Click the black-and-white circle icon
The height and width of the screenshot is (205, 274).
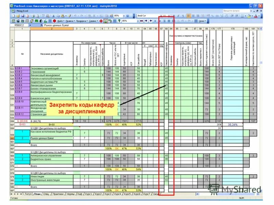coord(41,21)
